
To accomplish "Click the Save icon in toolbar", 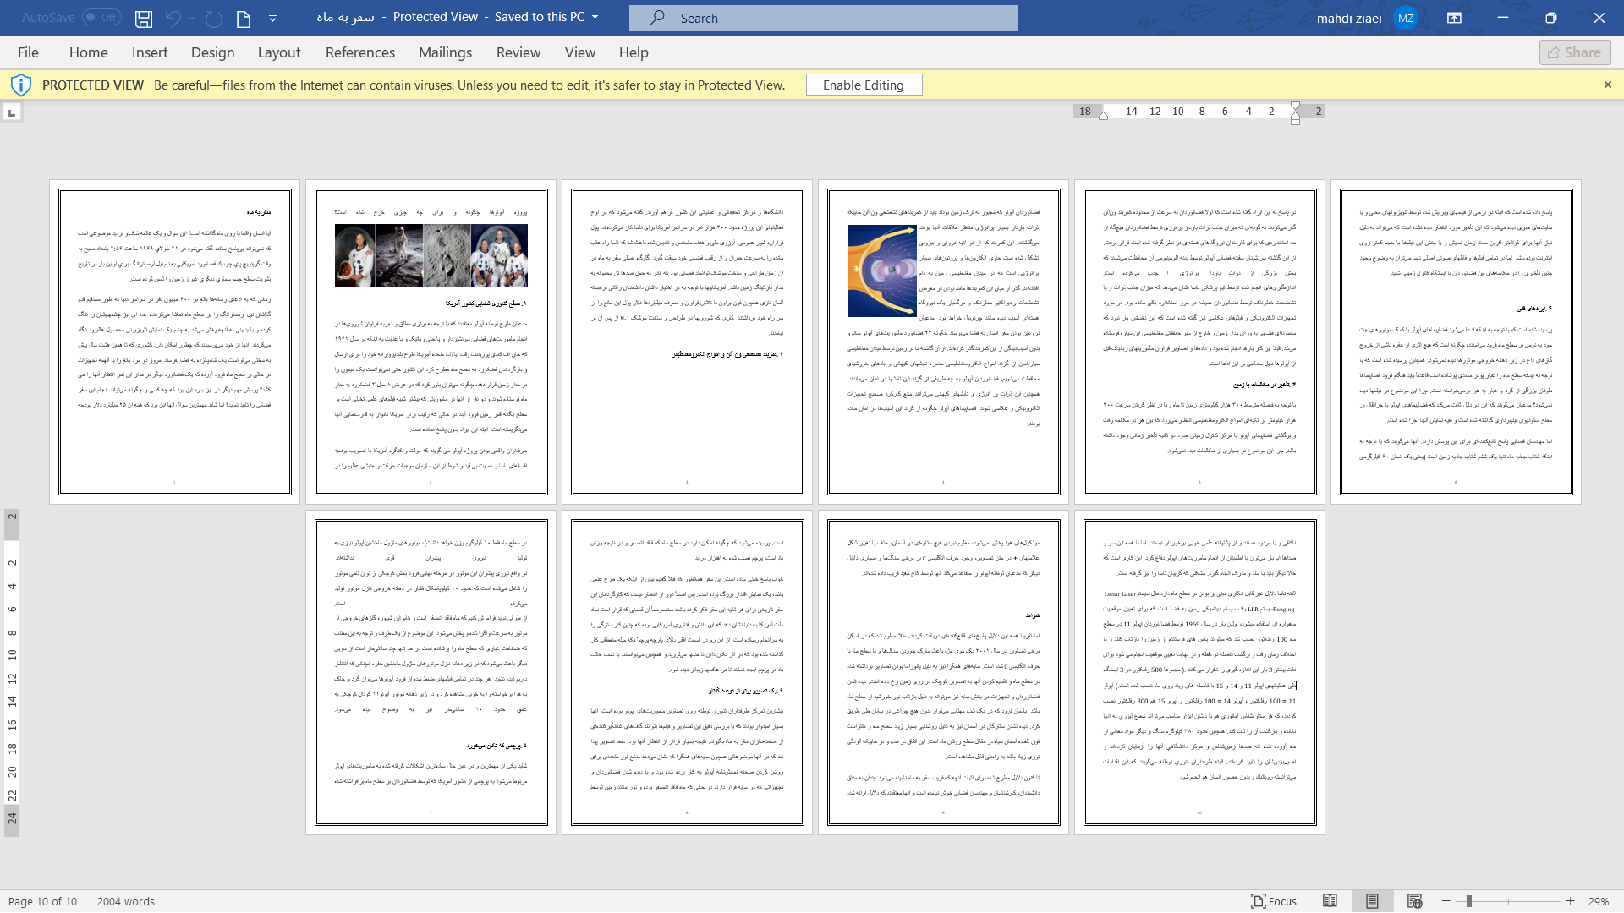I will (143, 18).
